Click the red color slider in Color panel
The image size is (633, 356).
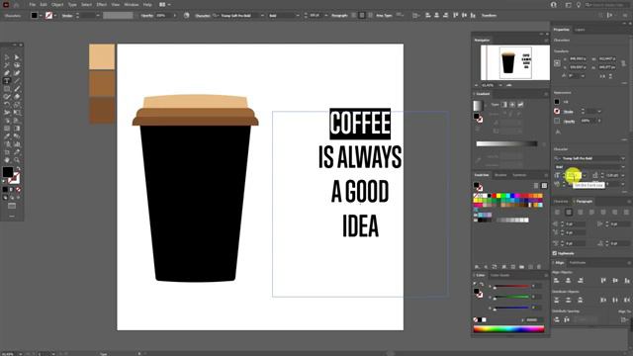pos(511,286)
